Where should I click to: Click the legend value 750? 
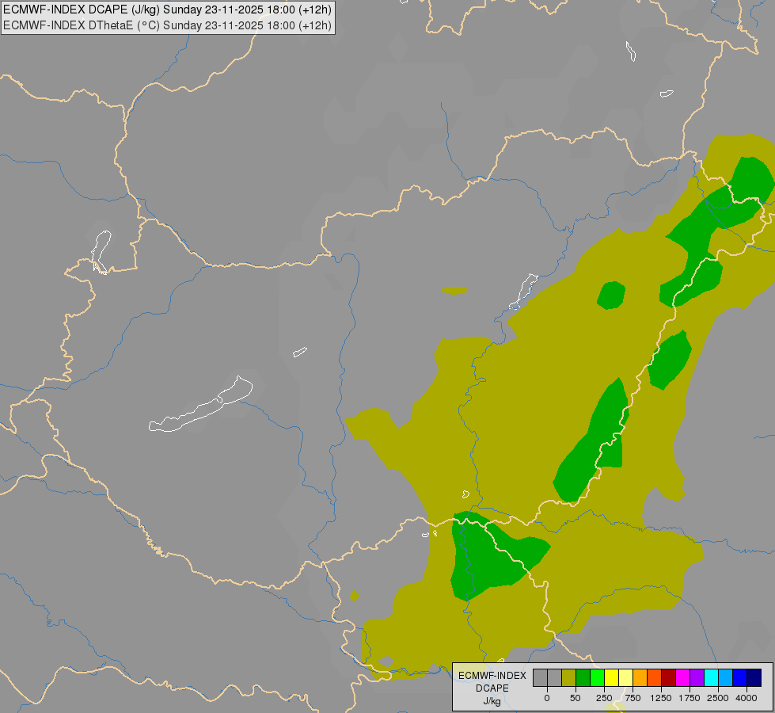(x=633, y=698)
